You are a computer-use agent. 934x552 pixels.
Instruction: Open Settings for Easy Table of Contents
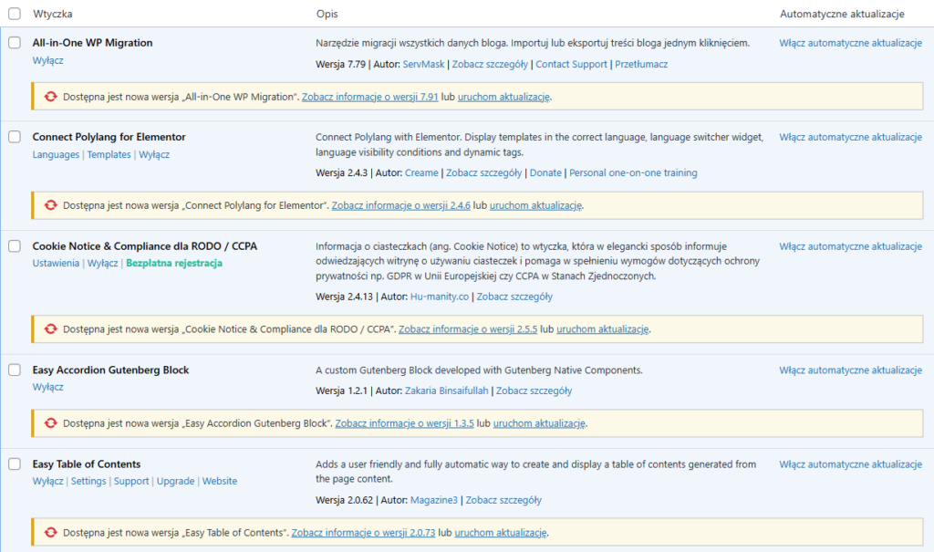pyautogui.click(x=88, y=481)
